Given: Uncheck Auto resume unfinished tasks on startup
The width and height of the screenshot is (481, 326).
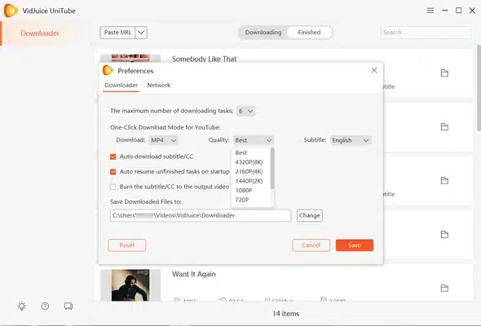Looking at the screenshot, I should click(x=113, y=171).
